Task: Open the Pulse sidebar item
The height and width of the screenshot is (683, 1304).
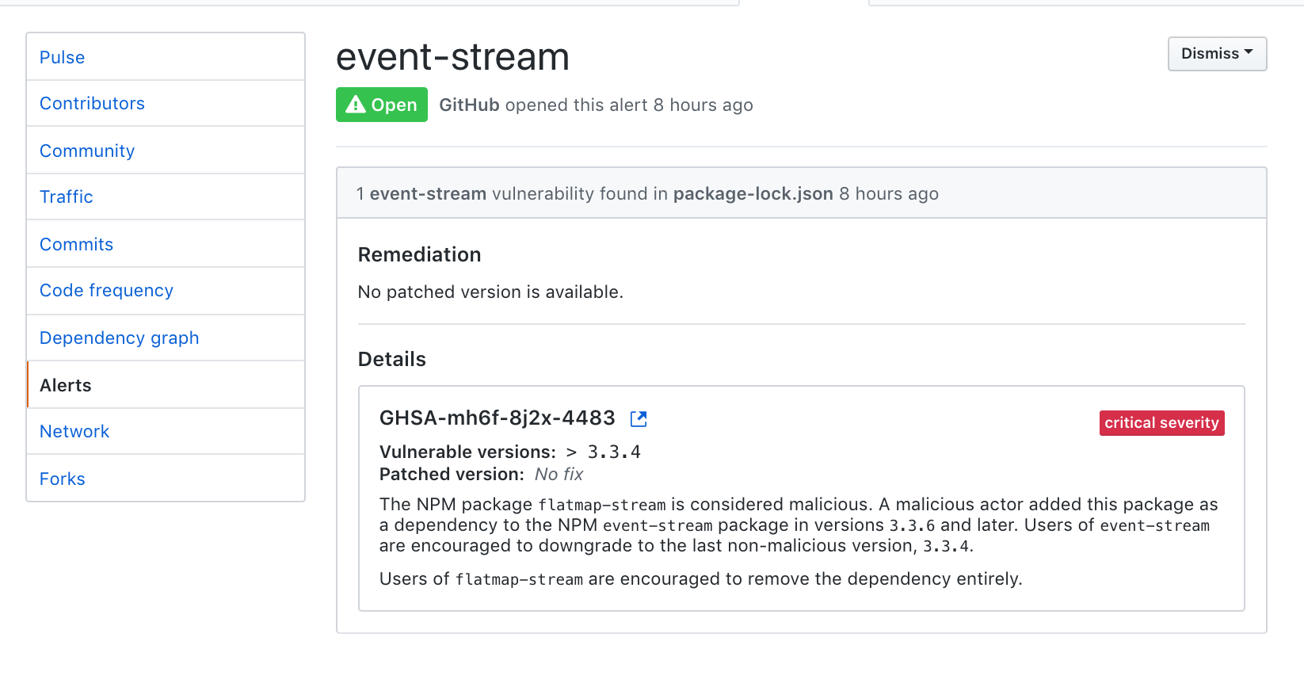Action: 166,57
